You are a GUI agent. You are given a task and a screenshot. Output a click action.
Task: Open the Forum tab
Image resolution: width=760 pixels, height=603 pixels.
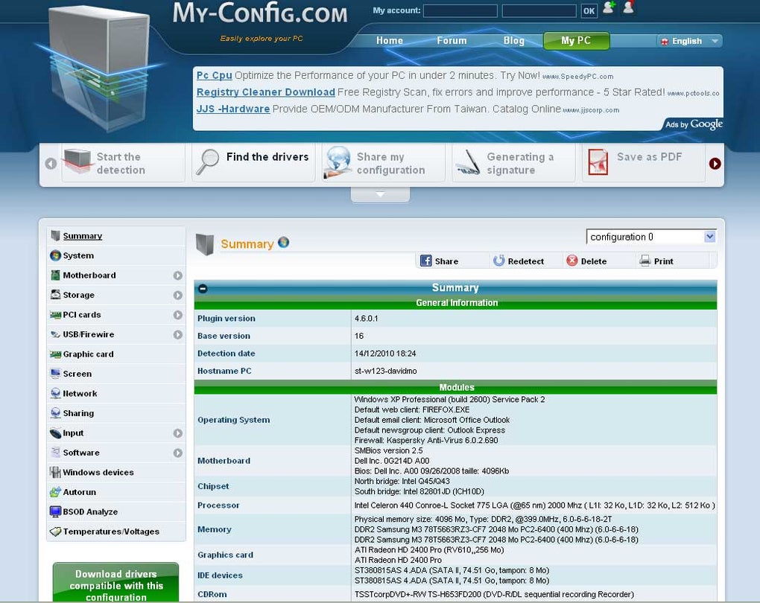[x=452, y=41]
